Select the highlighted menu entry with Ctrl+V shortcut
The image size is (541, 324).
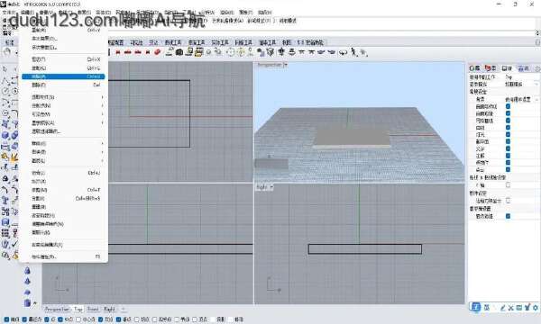63,76
